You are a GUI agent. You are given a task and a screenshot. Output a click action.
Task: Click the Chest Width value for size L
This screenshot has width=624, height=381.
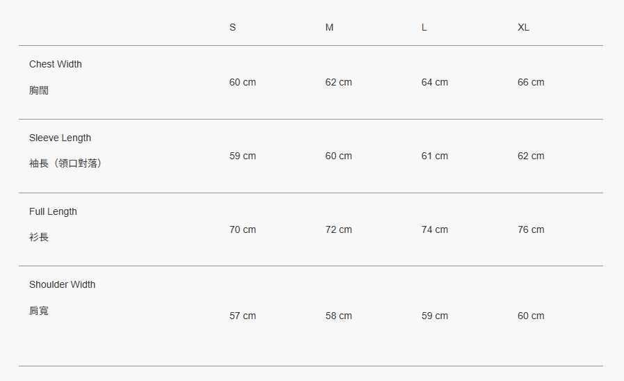(435, 82)
